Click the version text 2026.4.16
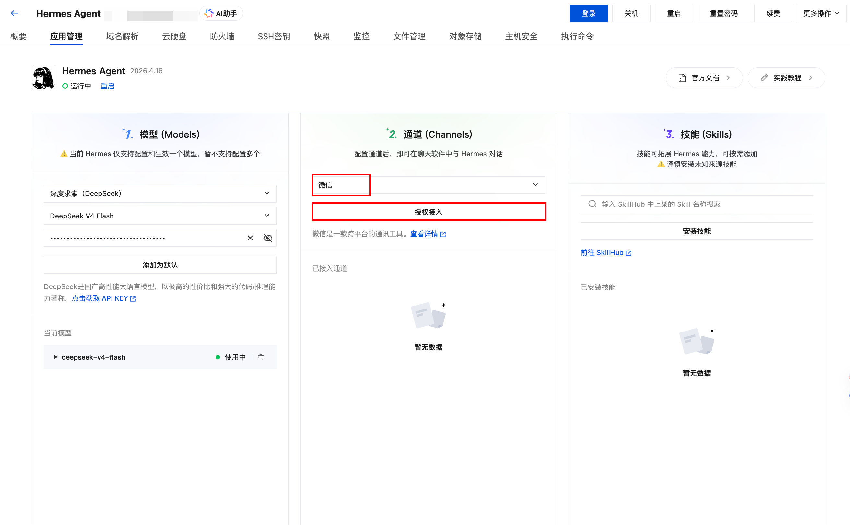 click(146, 71)
